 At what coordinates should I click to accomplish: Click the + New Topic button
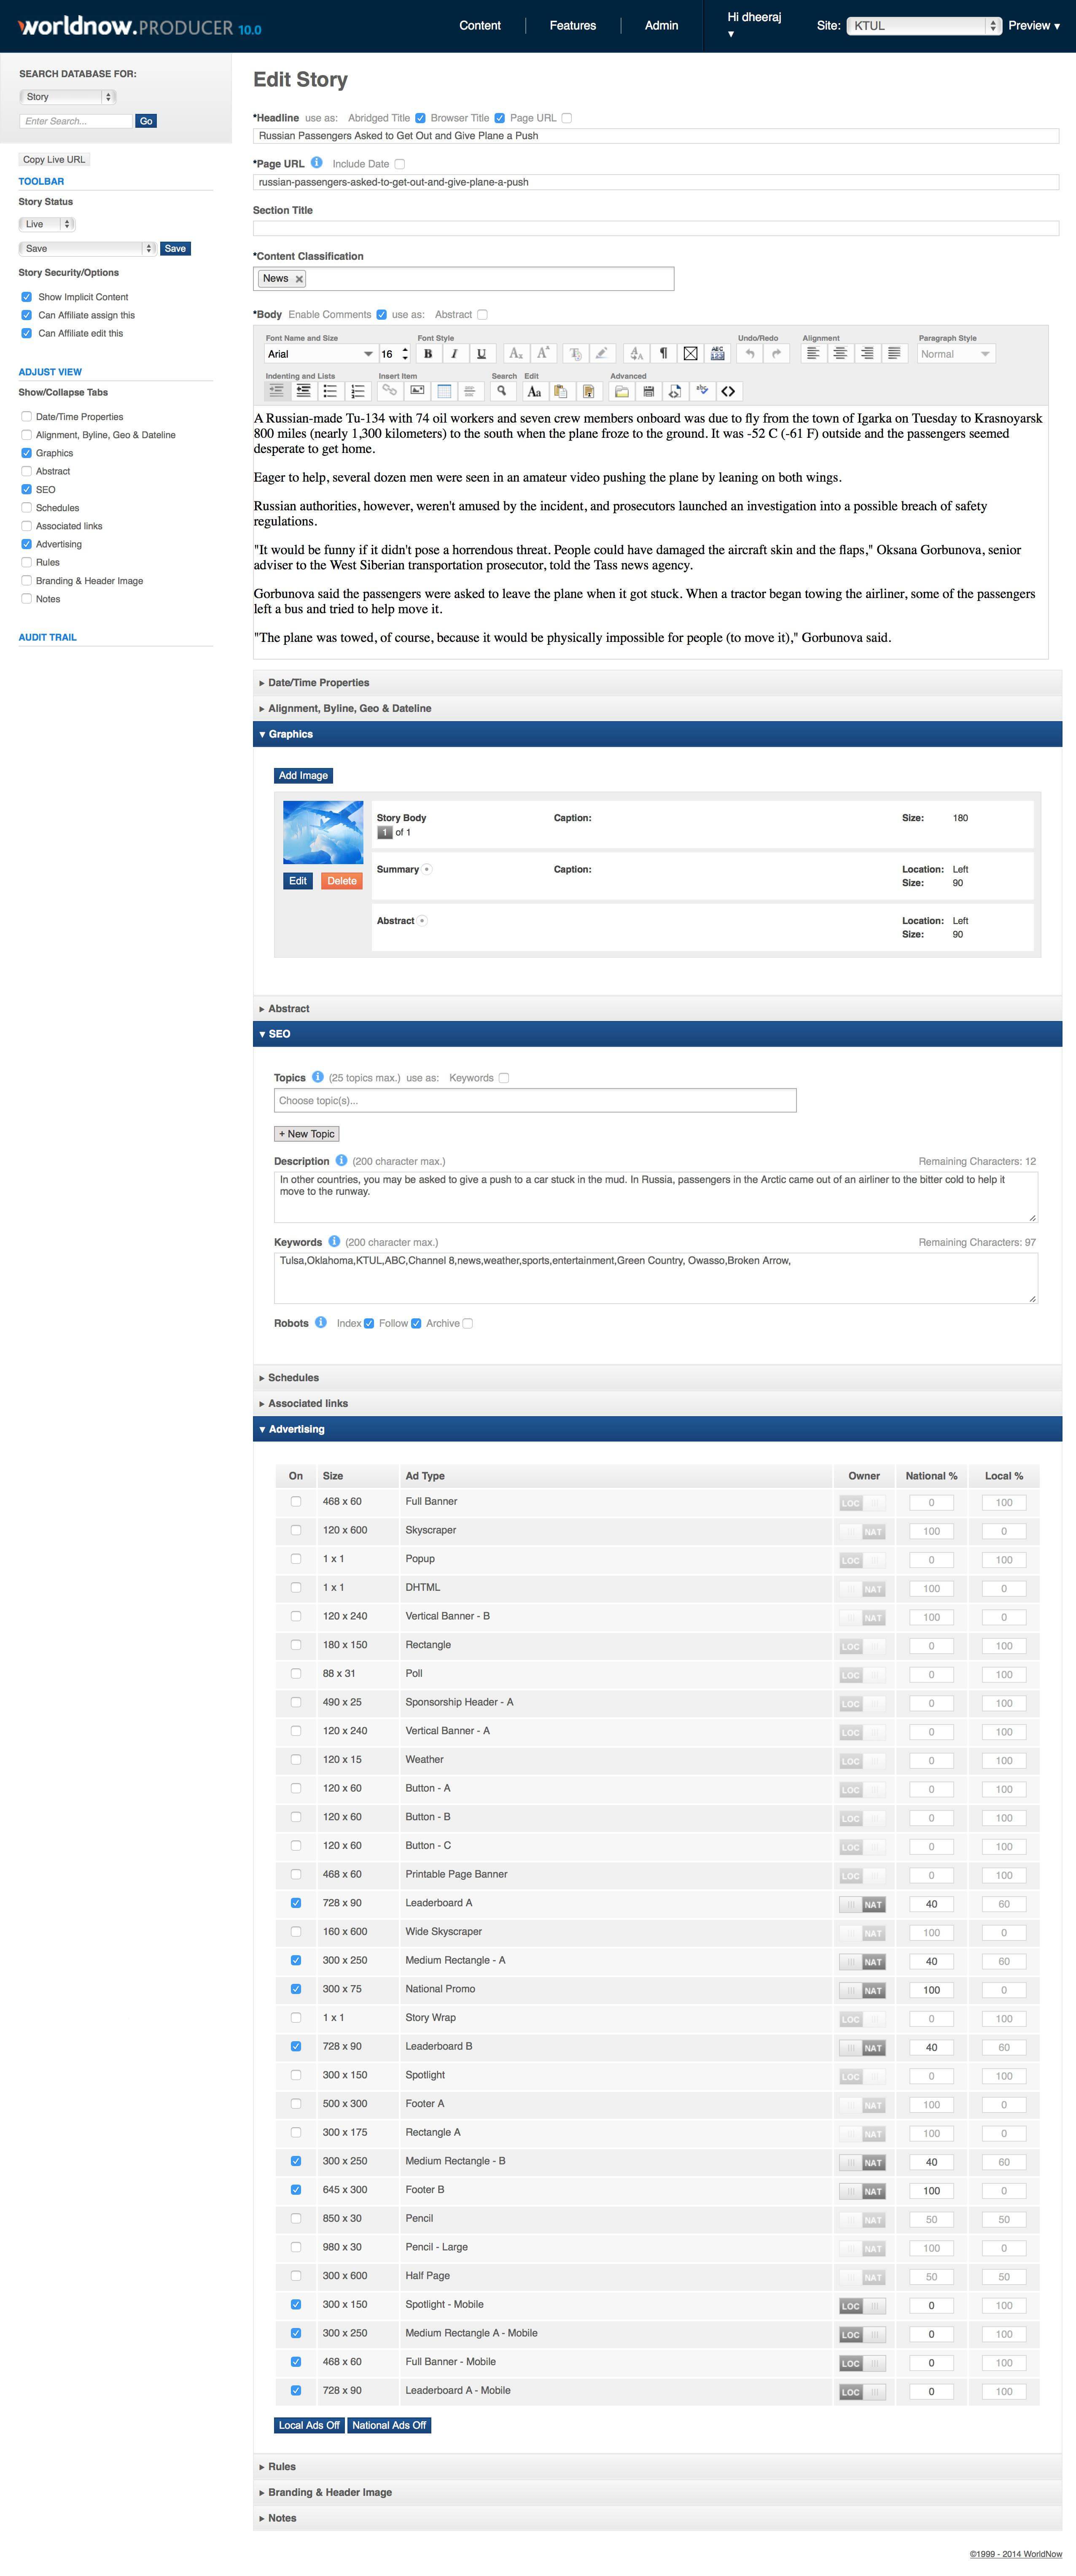(x=307, y=1134)
